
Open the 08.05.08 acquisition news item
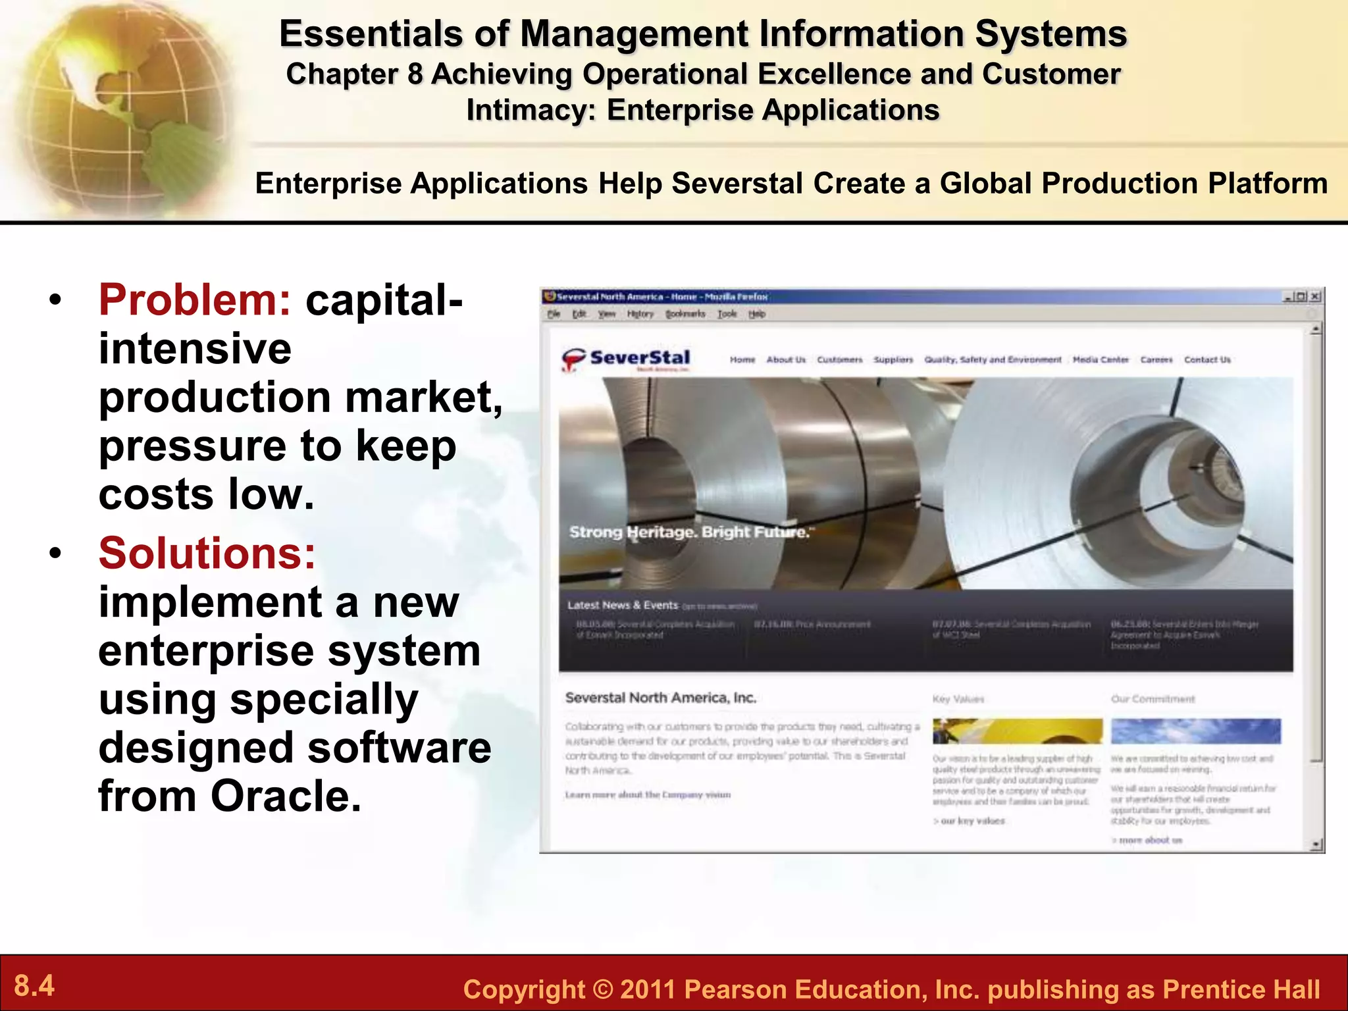(656, 629)
